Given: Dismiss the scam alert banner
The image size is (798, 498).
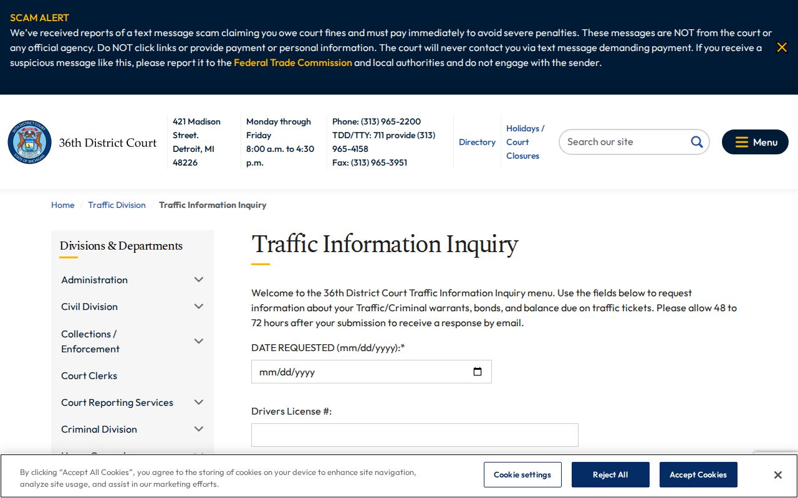Looking at the screenshot, I should point(782,47).
